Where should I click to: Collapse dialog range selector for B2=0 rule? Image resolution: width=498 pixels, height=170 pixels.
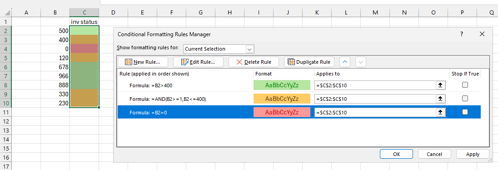(x=440, y=112)
